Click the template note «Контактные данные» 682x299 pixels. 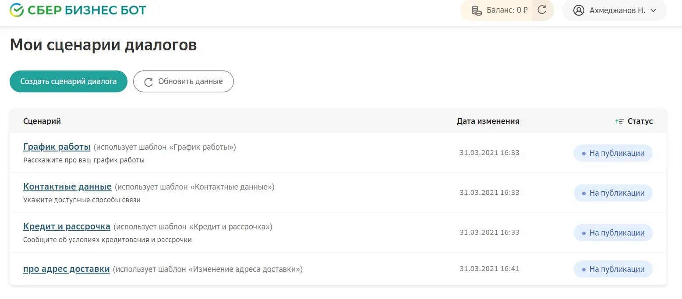click(x=194, y=187)
